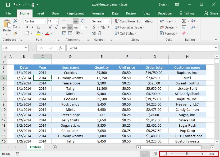Open the font size dropdown

click(57, 21)
